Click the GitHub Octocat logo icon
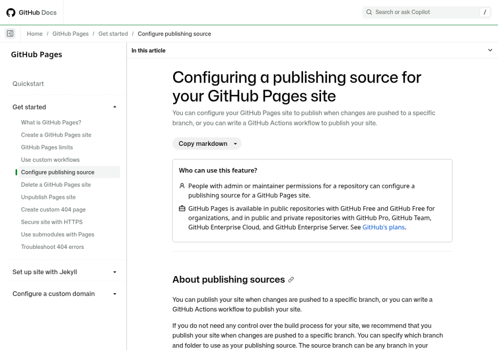The image size is (498, 350). click(x=11, y=12)
